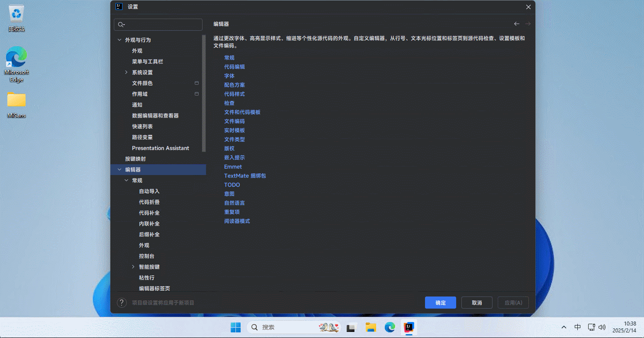The image size is (644, 338).
Task: Click the back navigation arrow in settings
Action: (516, 24)
